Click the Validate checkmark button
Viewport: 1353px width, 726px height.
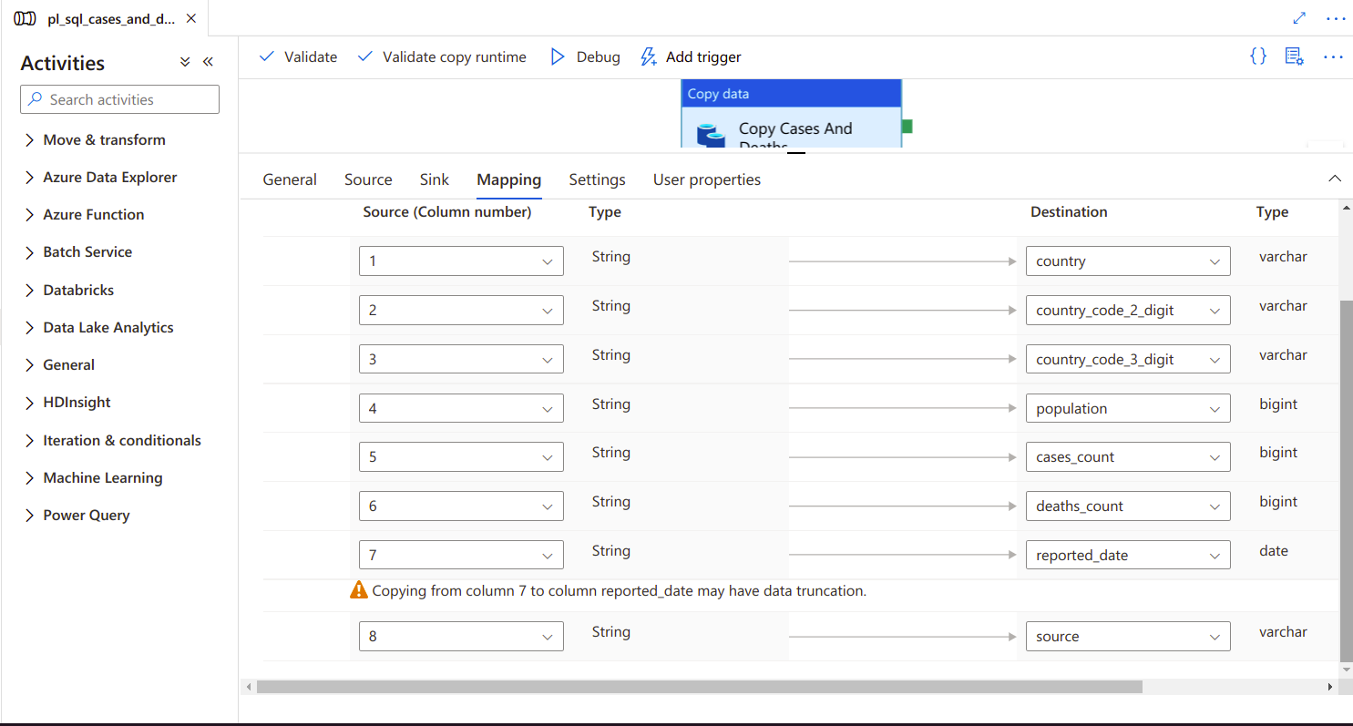[298, 56]
